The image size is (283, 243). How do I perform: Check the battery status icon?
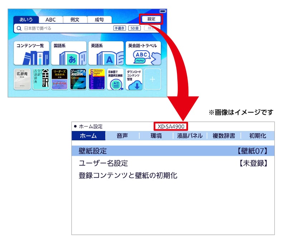click(163, 11)
